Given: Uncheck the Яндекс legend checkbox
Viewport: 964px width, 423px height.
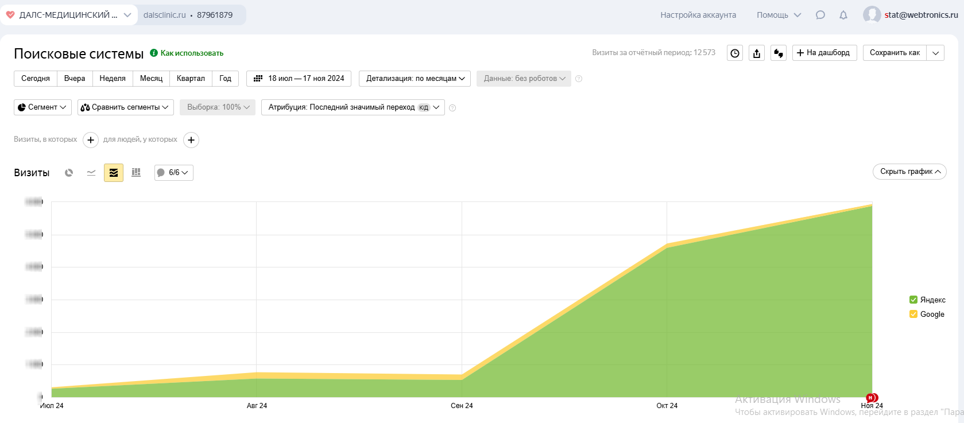Looking at the screenshot, I should [913, 300].
